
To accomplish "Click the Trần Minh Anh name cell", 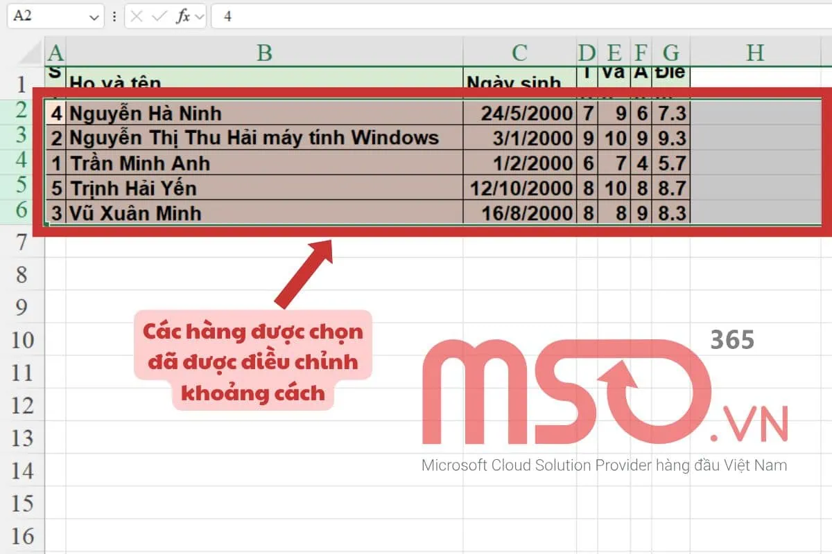I will tap(264, 163).
